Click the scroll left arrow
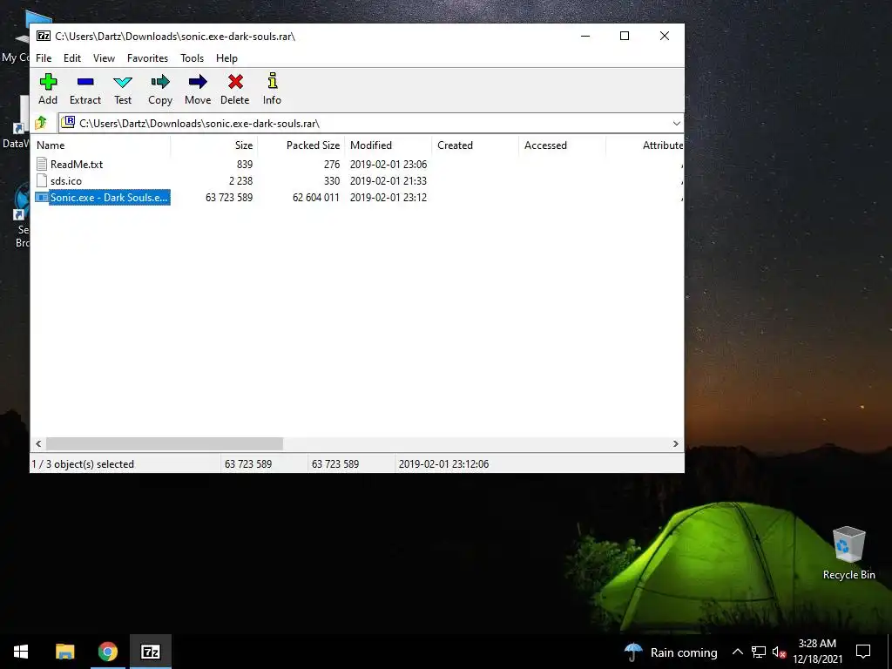Viewport: 892px width, 669px height. (x=38, y=443)
